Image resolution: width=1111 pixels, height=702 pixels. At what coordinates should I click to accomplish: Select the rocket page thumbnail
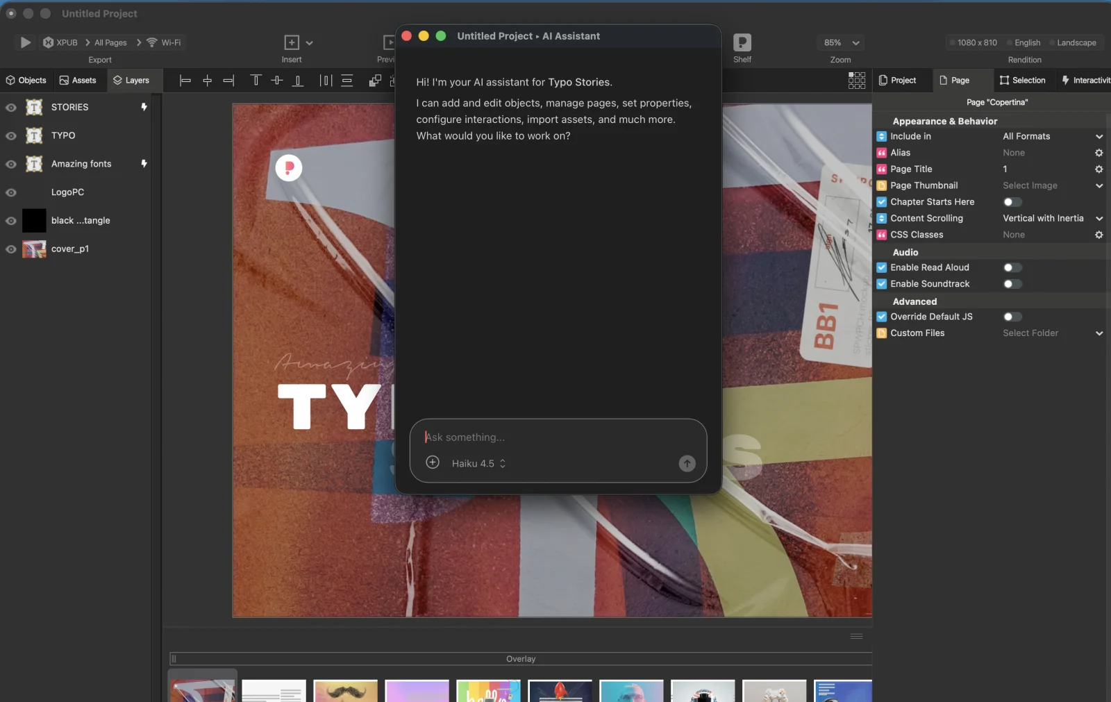pyautogui.click(x=560, y=691)
